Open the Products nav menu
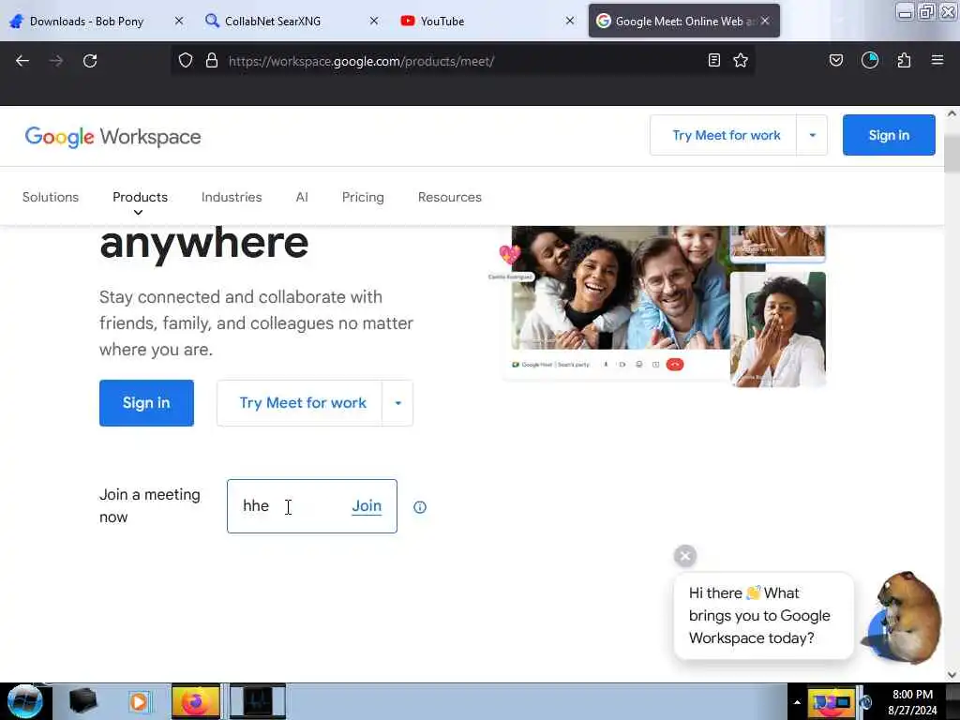The height and width of the screenshot is (720, 960). tap(141, 197)
